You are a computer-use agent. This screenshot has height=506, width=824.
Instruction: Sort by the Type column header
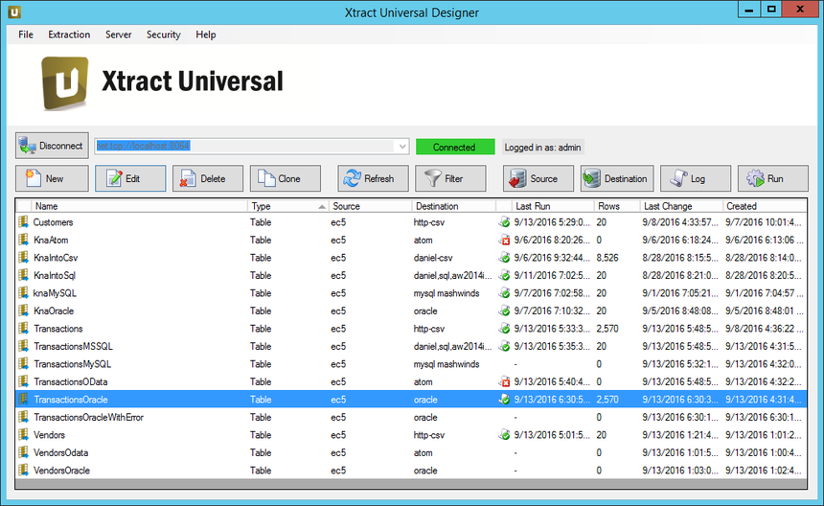[288, 206]
